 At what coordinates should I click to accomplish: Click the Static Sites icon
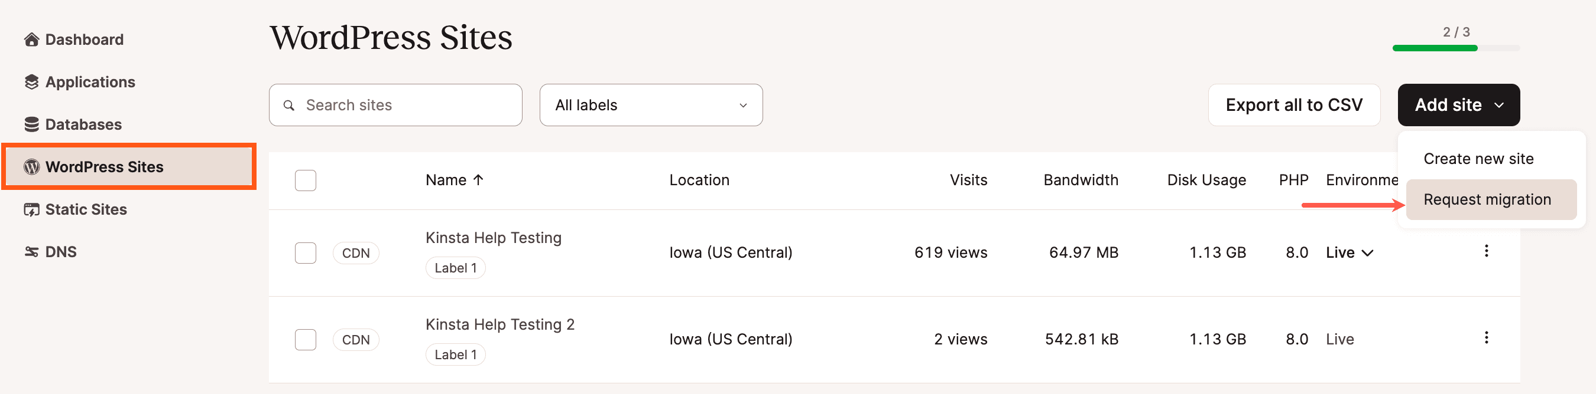tap(31, 209)
